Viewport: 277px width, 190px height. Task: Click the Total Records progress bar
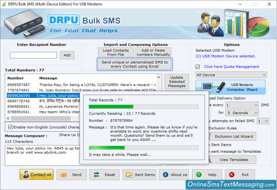143,106
